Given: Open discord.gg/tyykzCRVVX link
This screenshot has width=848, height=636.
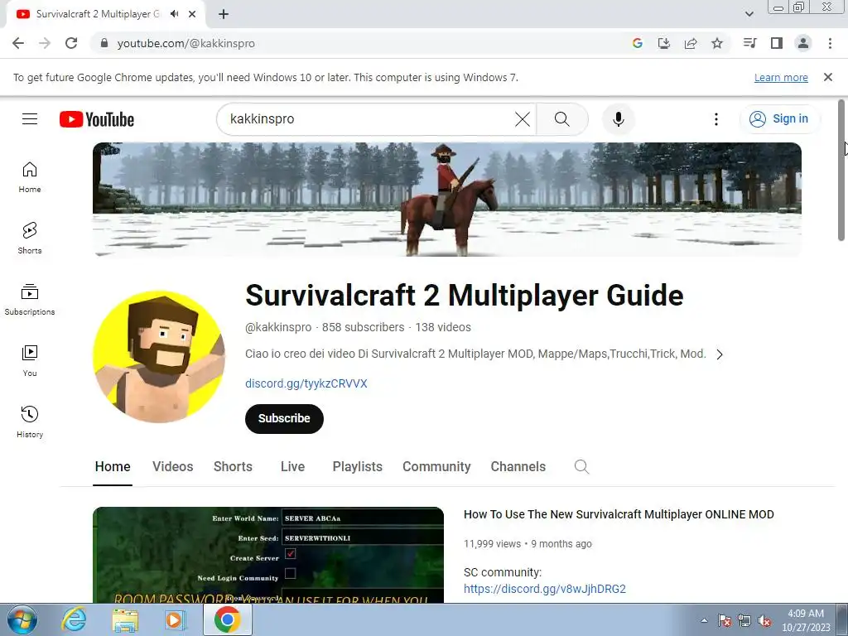Looking at the screenshot, I should (306, 383).
